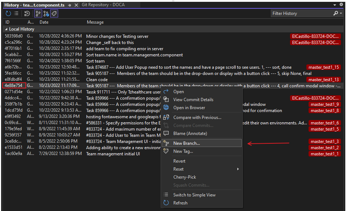The image size is (346, 211).
Task: Expand the Reset submenu arrow
Action: [238, 169]
